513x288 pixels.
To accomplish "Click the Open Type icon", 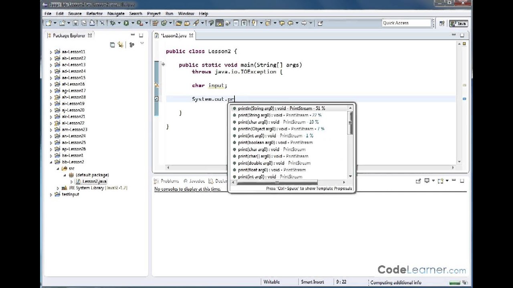I will (x=178, y=23).
